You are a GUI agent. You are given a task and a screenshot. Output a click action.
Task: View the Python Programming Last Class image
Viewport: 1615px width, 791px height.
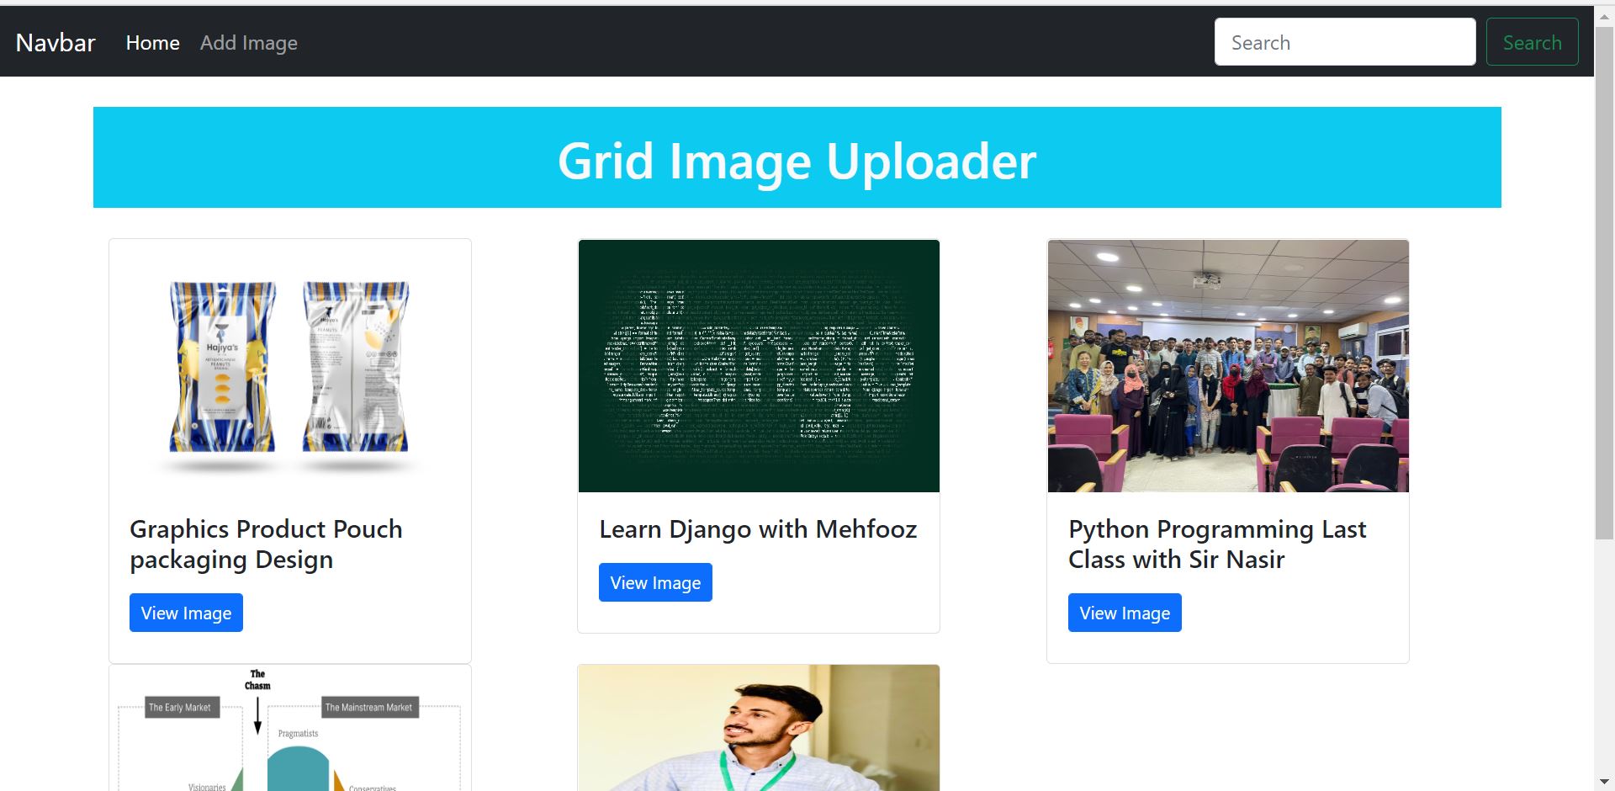pyautogui.click(x=1124, y=612)
